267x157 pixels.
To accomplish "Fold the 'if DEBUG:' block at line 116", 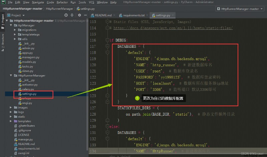I will 107,40.
